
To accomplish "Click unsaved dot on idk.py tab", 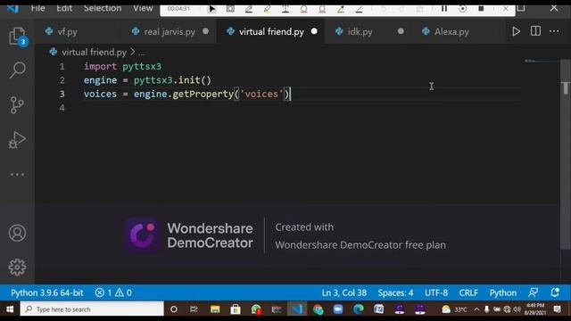I will click(x=401, y=31).
